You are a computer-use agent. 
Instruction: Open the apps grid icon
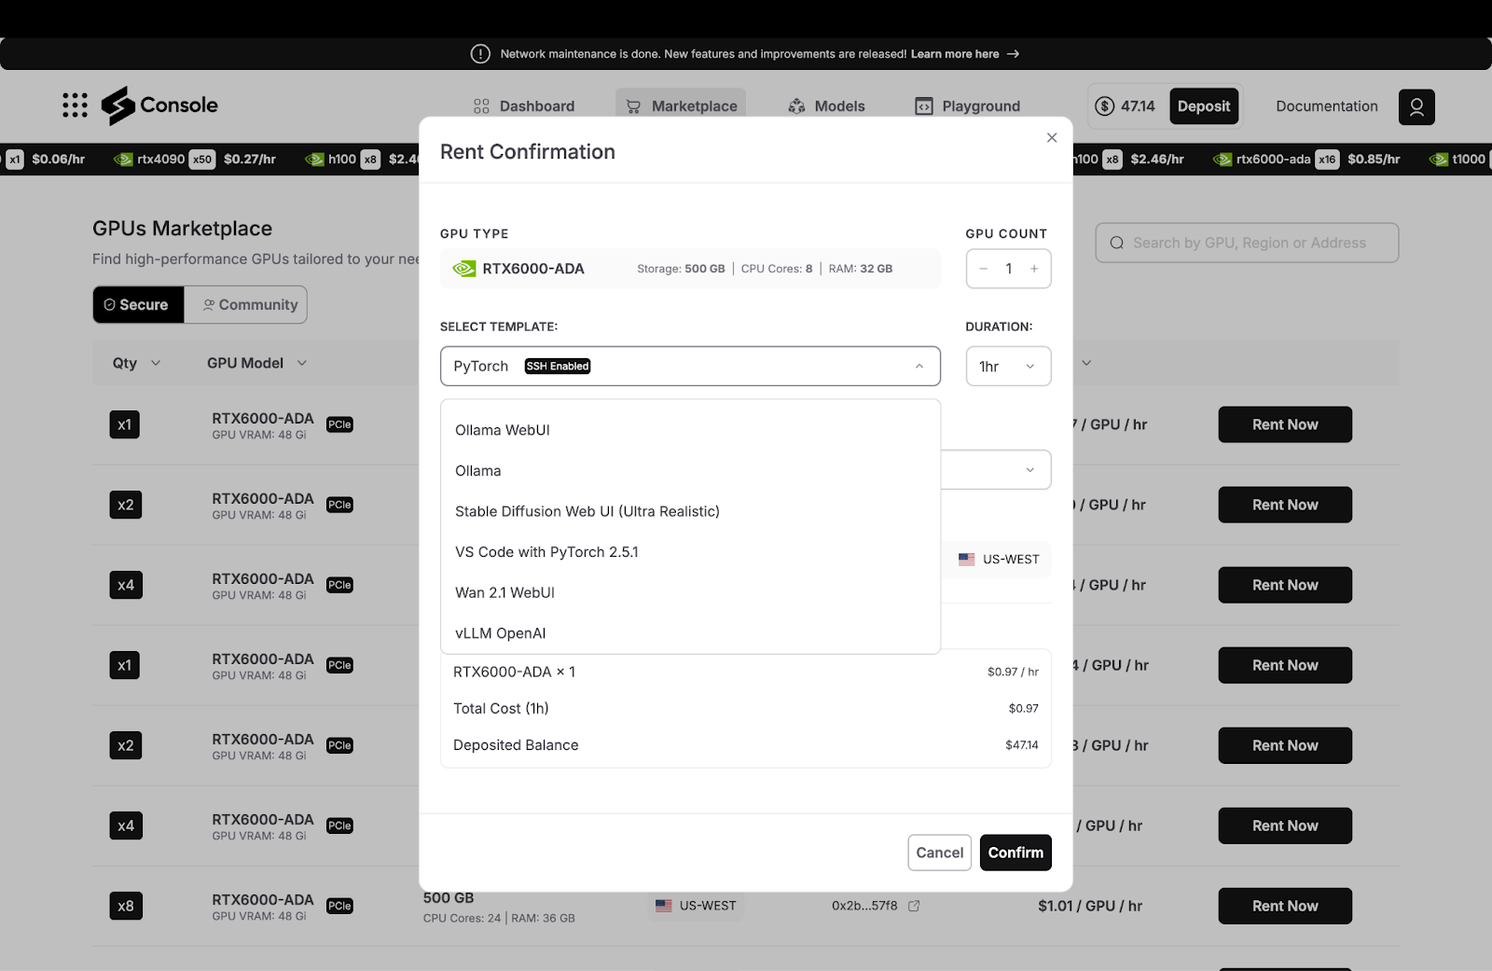pos(75,105)
